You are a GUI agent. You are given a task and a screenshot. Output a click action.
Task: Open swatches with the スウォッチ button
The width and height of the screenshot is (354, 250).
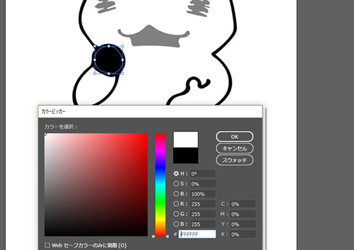point(234,159)
